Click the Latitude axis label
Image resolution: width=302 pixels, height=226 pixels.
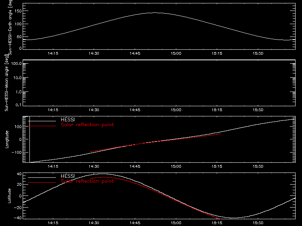click(x=9, y=196)
